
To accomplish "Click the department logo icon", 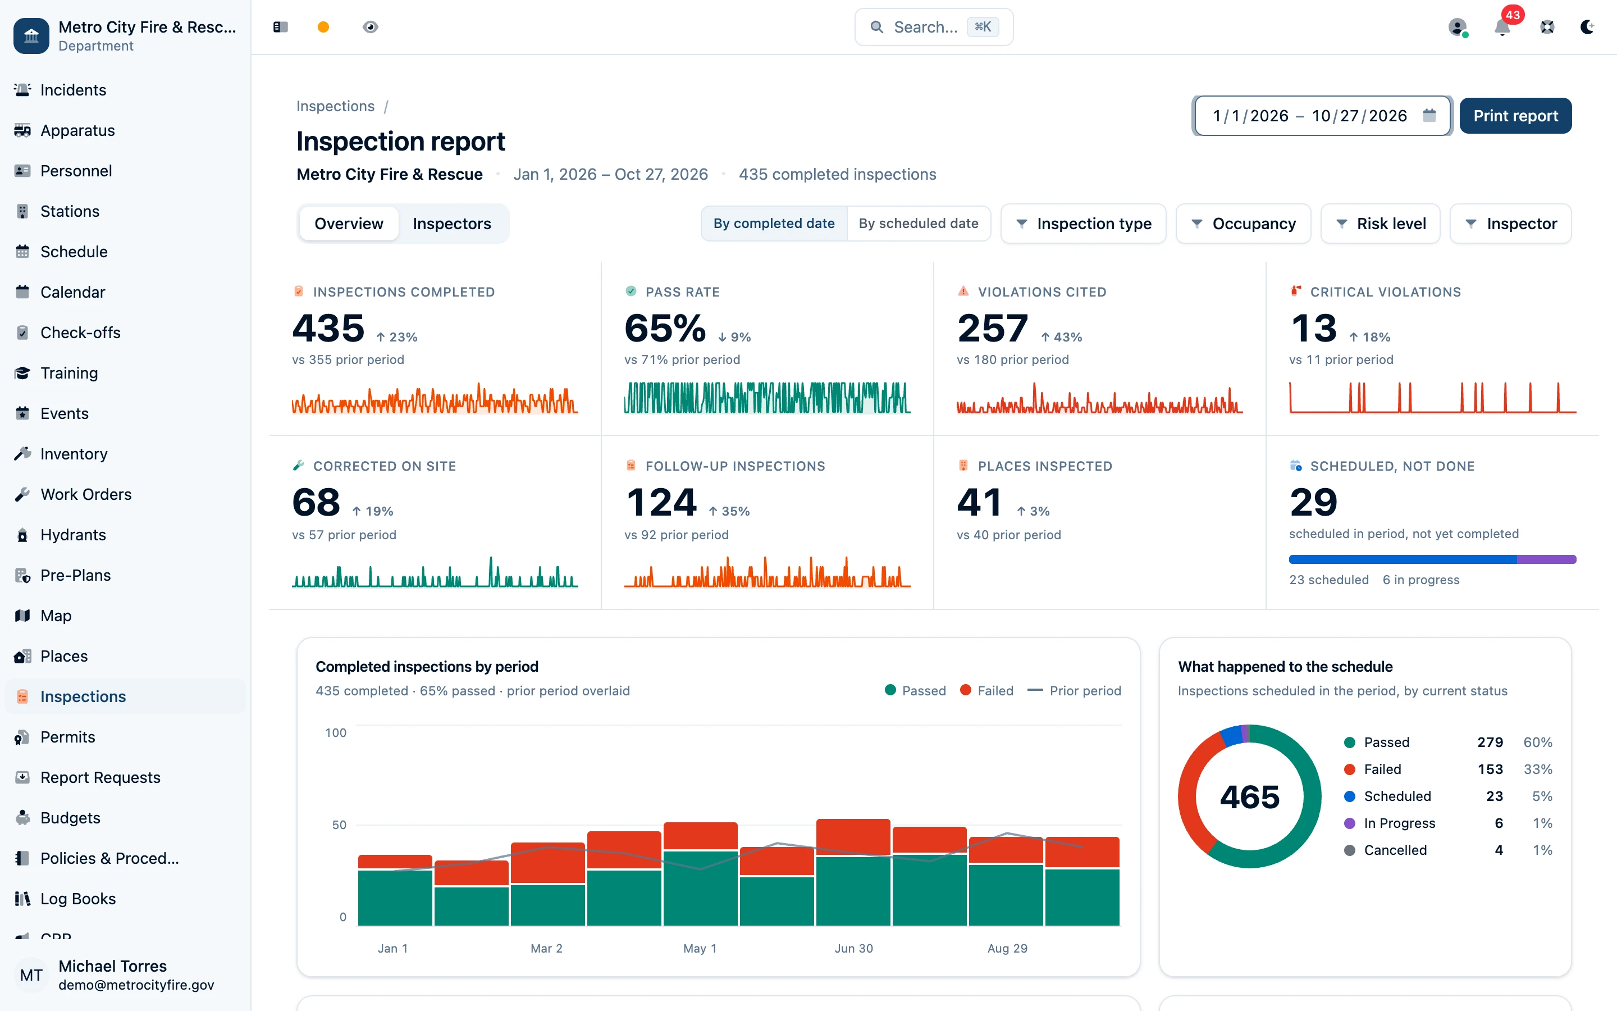I will click(31, 35).
